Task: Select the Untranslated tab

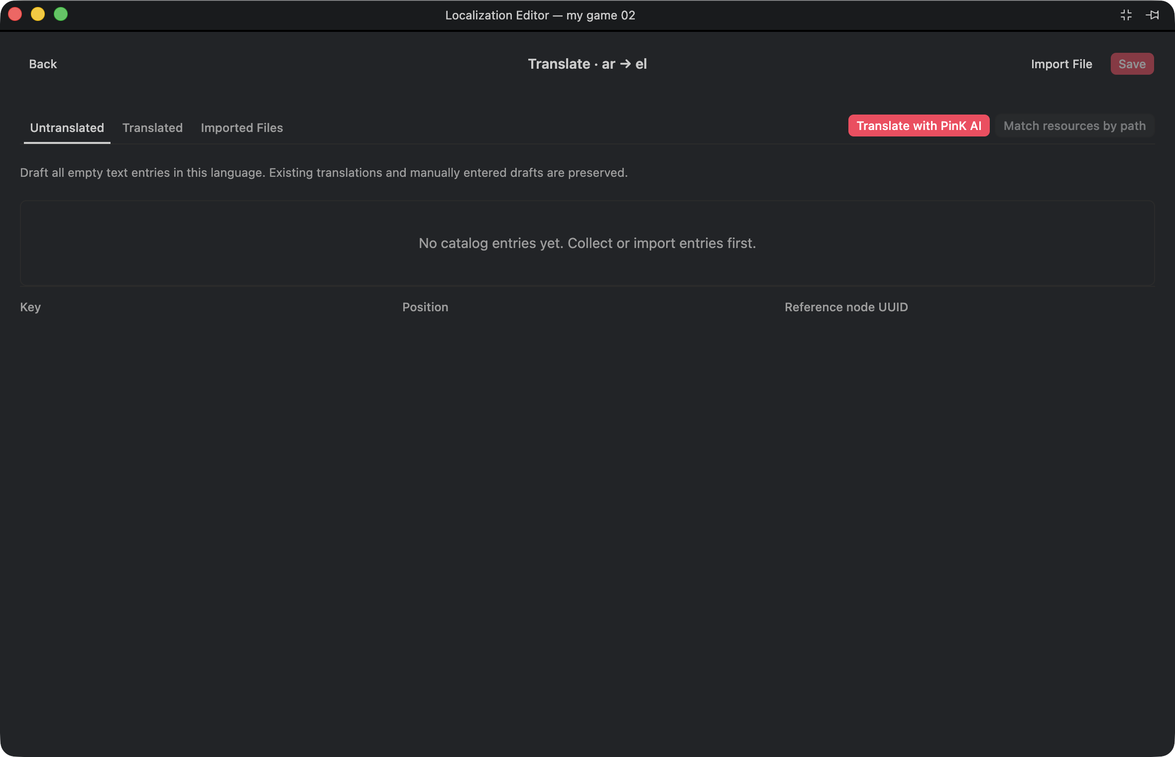Action: (x=67, y=127)
